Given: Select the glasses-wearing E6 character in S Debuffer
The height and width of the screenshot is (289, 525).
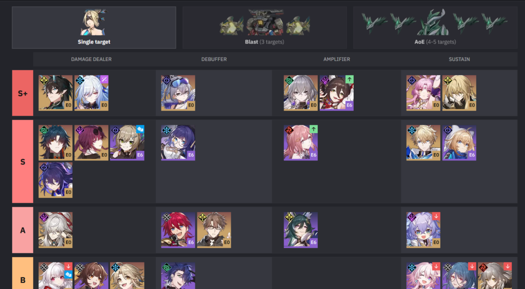Looking at the screenshot, I should (x=178, y=143).
